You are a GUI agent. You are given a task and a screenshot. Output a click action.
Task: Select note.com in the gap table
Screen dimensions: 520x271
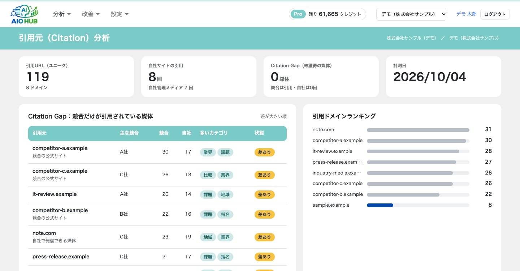tap(44, 233)
